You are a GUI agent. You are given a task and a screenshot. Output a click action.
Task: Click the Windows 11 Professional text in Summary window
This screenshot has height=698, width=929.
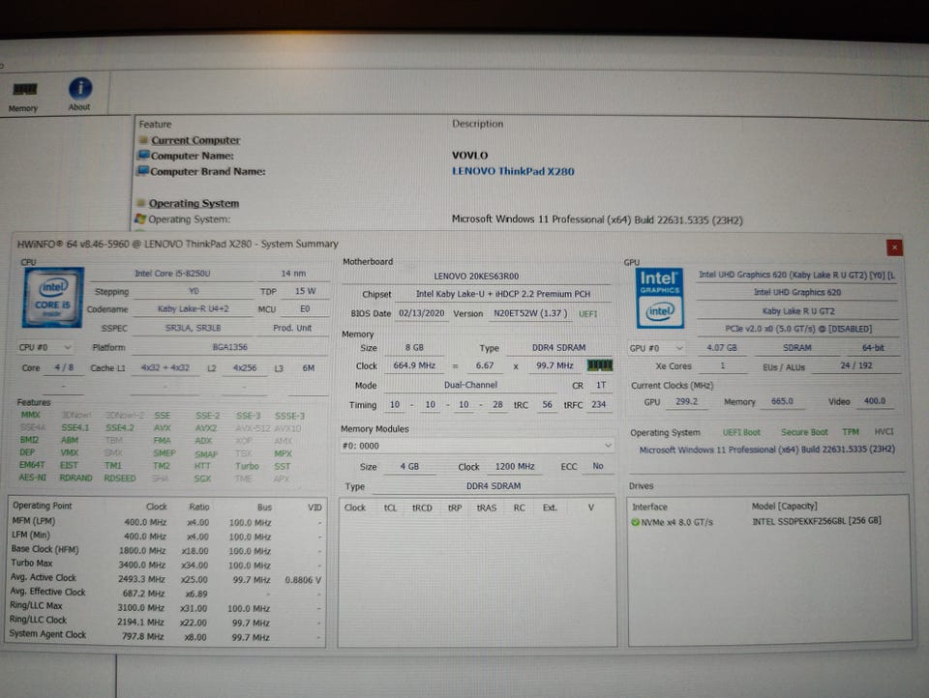(x=767, y=450)
